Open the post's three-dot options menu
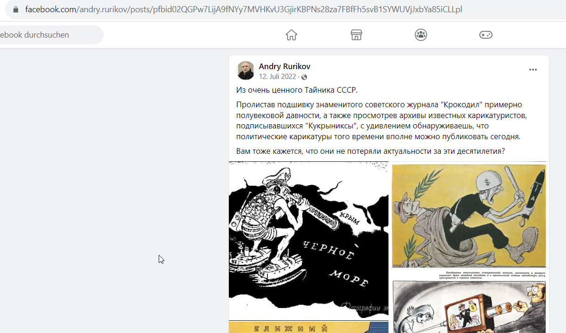The height and width of the screenshot is (333, 566). (533, 70)
